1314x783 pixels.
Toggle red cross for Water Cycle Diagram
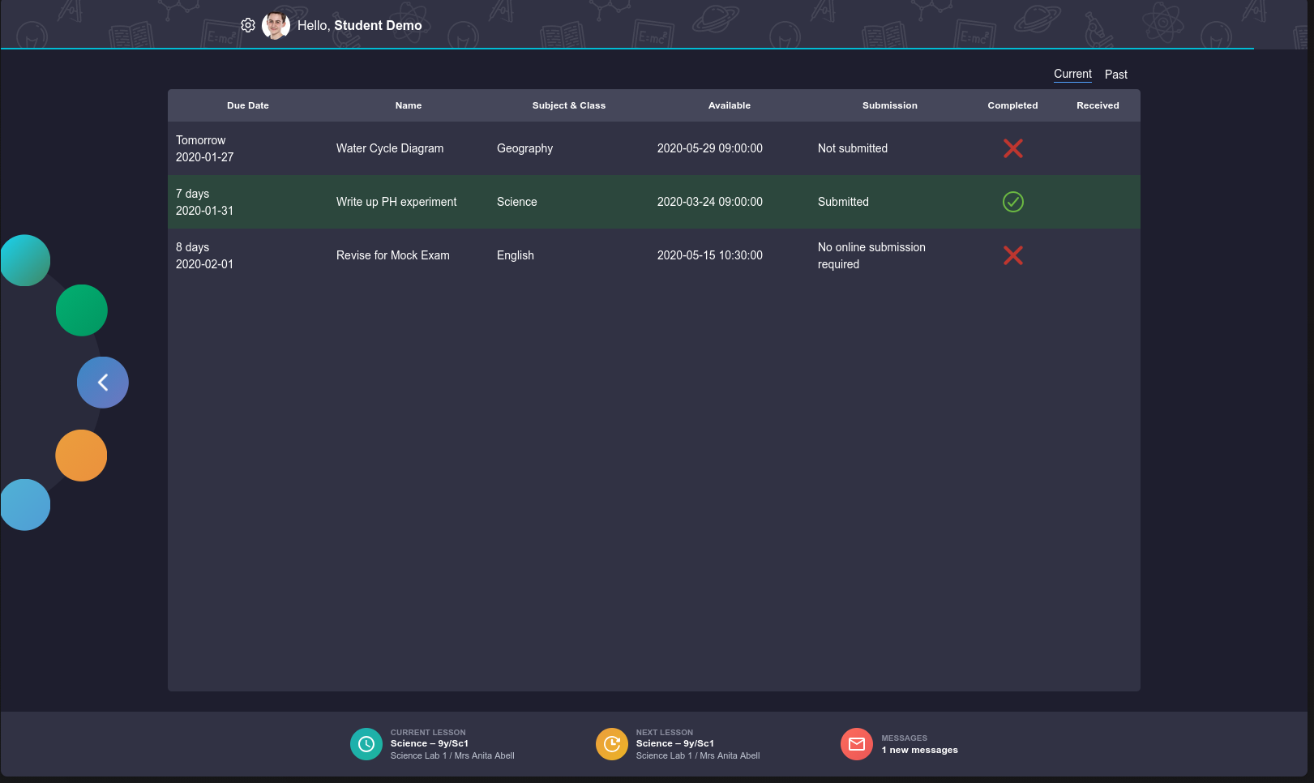click(1013, 148)
